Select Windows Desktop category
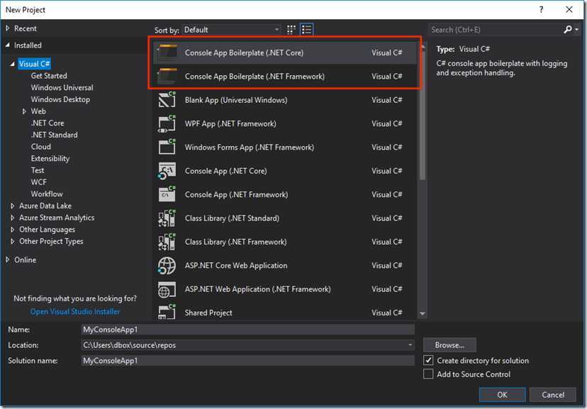Viewport: 587px width, 409px height. 60,99
